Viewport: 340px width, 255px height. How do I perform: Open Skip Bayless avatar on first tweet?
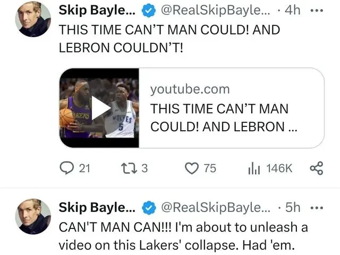(x=33, y=19)
